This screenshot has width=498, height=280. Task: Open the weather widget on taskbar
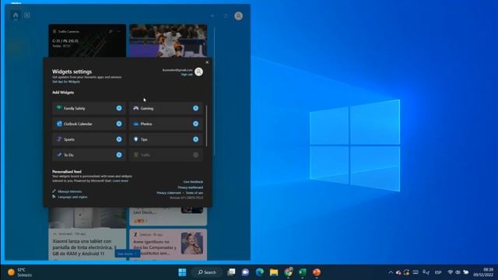coord(20,272)
